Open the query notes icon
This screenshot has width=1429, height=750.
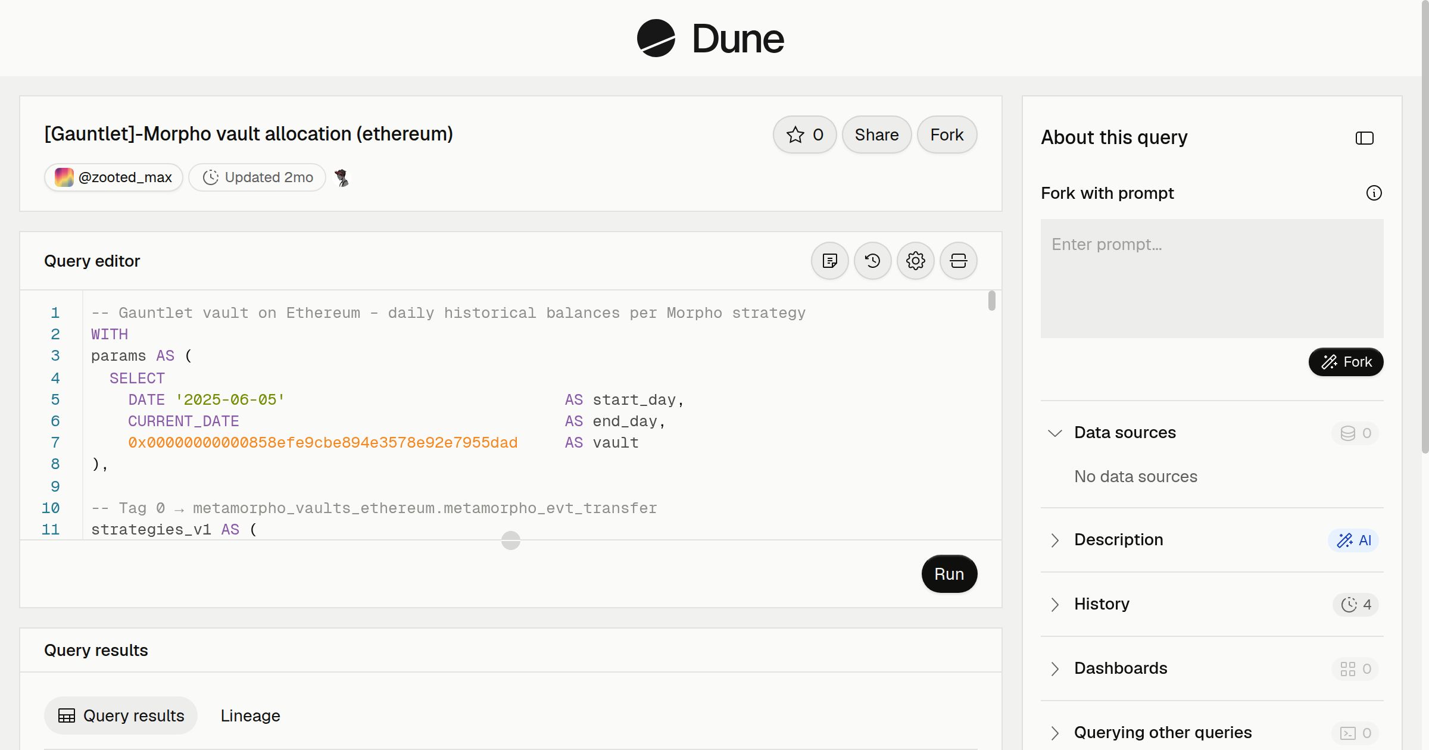[829, 261]
